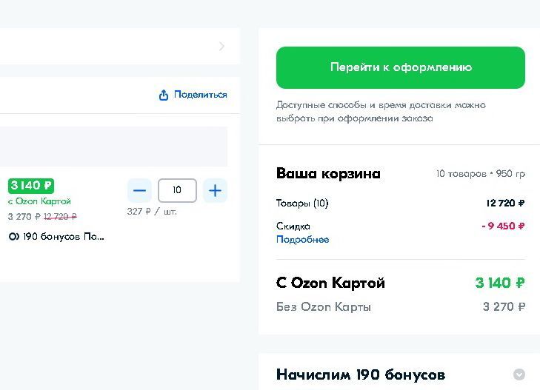
Task: Click the 'Начислим 190 бонусов' heading
Action: pyautogui.click(x=361, y=374)
